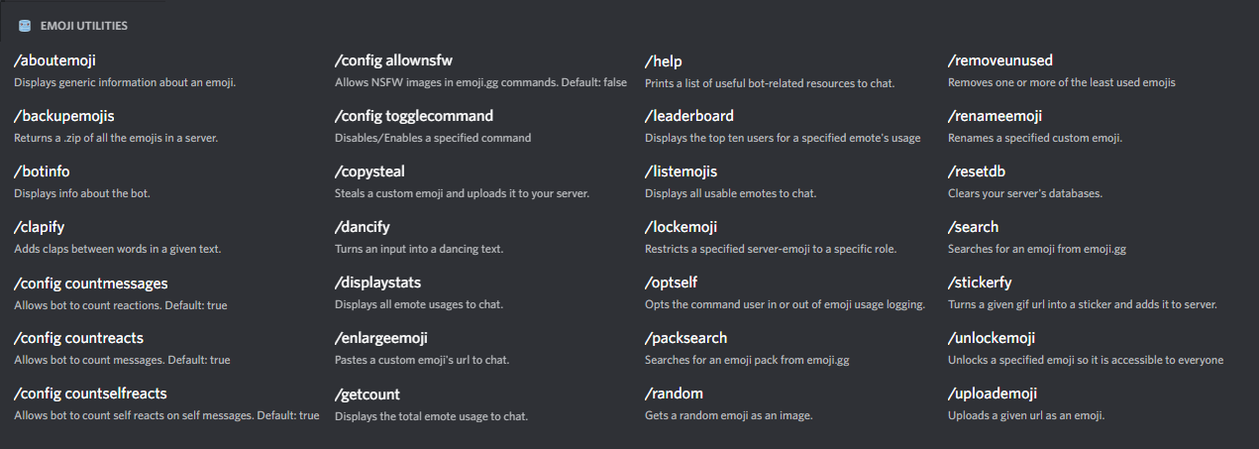
Task: Select /config countmessages command
Action: click(90, 283)
